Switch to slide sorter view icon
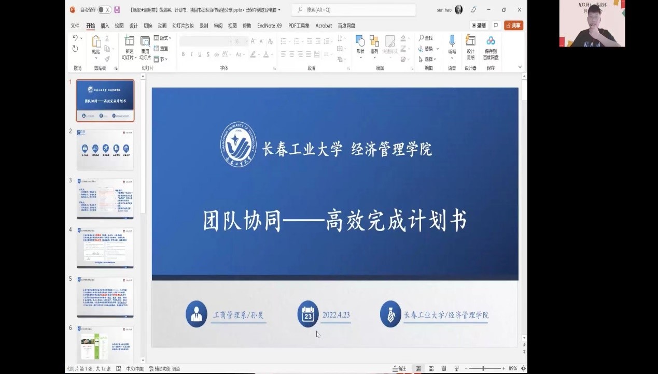Image resolution: width=658 pixels, height=374 pixels. (x=431, y=368)
